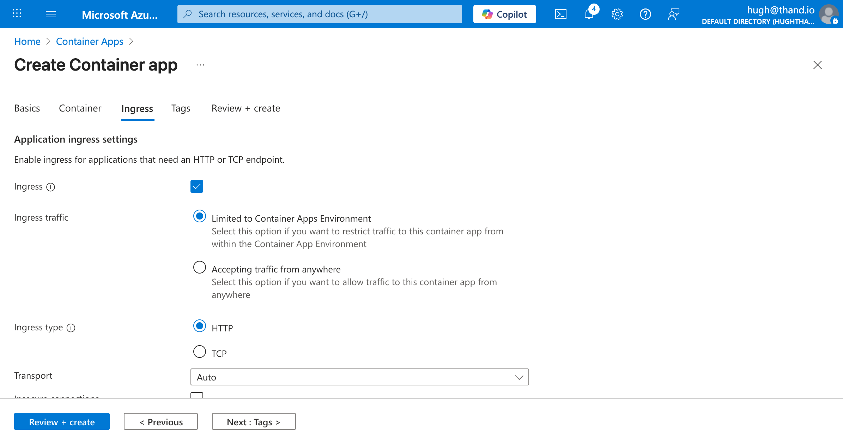Launch Copilot from the top bar
Screen dimensions: 843x444
tap(504, 14)
